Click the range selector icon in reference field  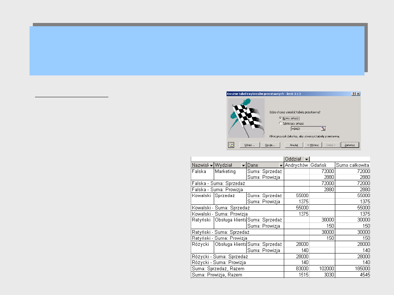323,128
